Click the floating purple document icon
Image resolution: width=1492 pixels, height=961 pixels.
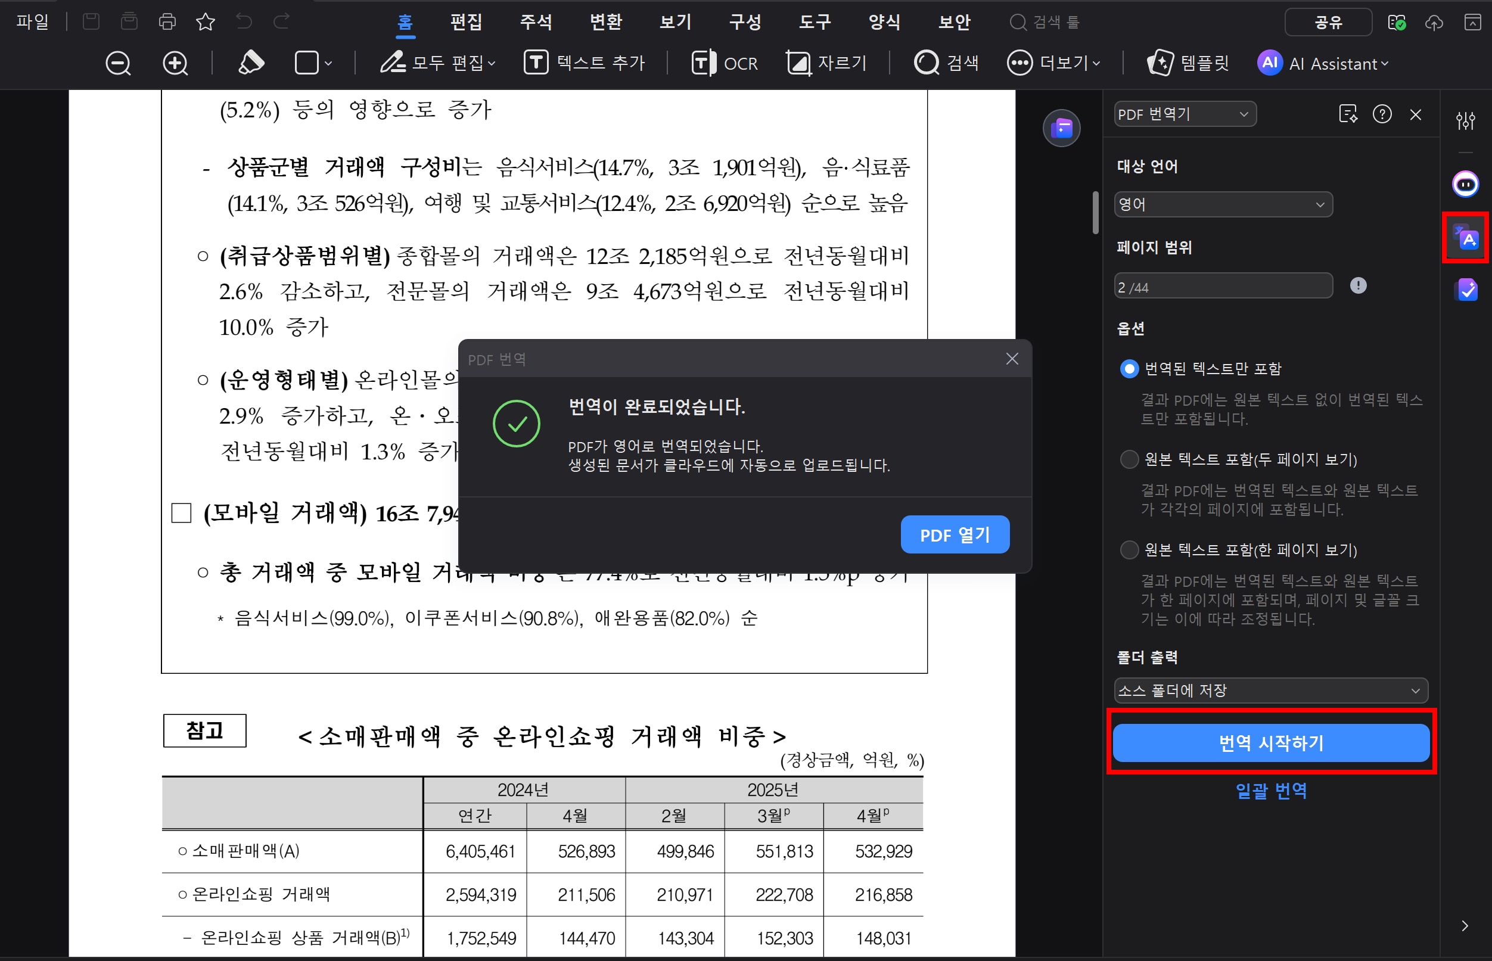(1061, 129)
